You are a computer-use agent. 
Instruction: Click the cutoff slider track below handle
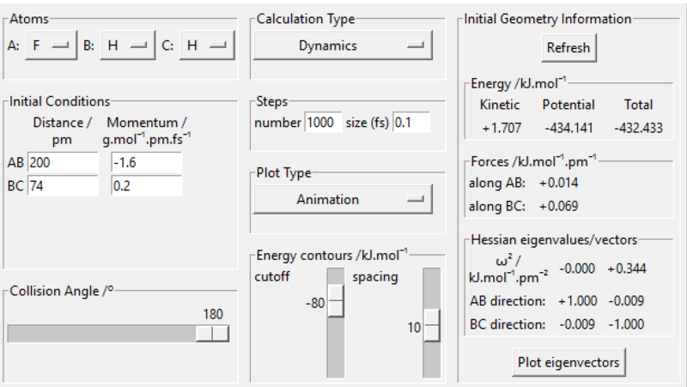point(336,352)
